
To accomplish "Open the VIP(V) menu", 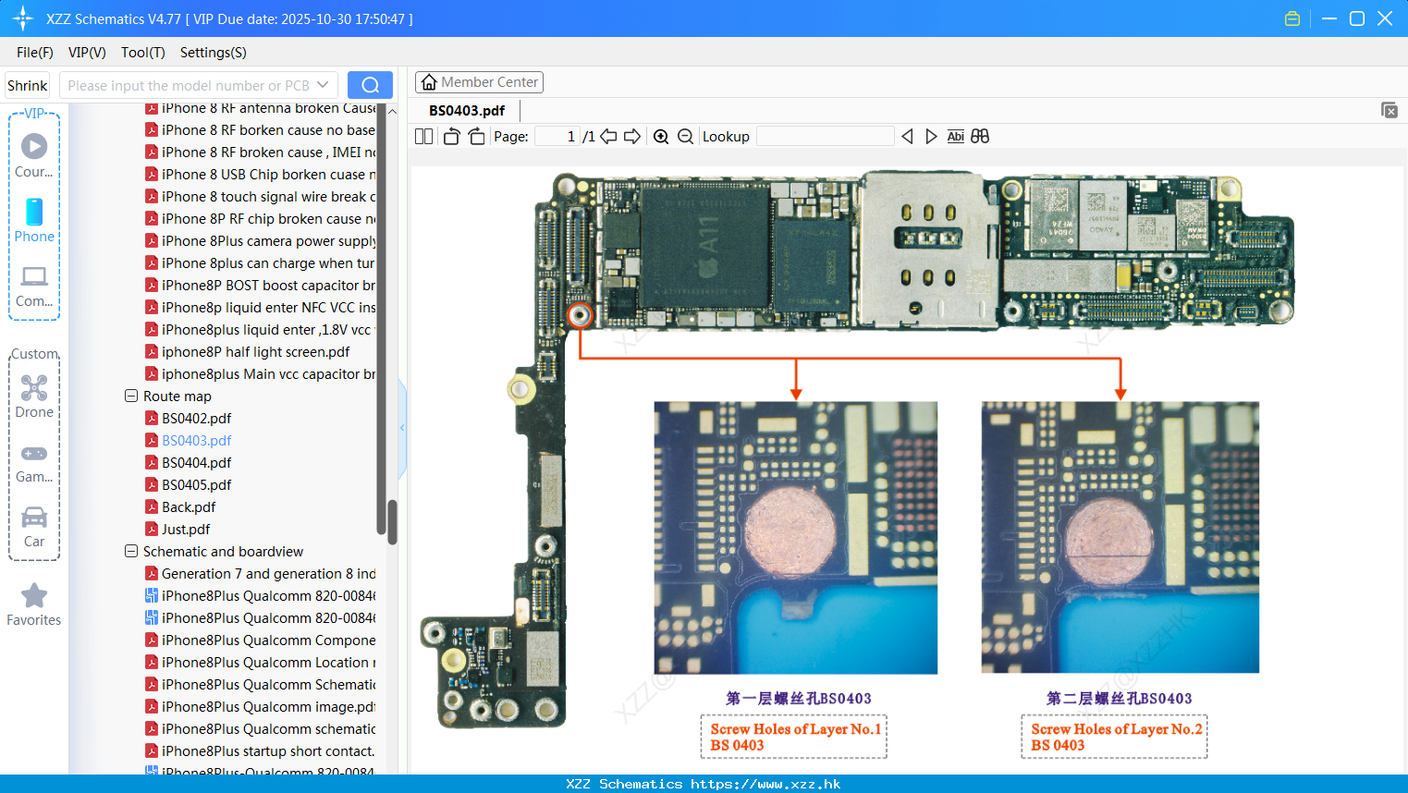I will point(87,53).
